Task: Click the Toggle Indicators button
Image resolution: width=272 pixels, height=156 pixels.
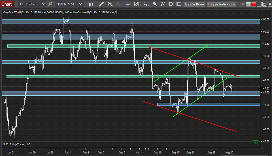Action: click(x=221, y=4)
